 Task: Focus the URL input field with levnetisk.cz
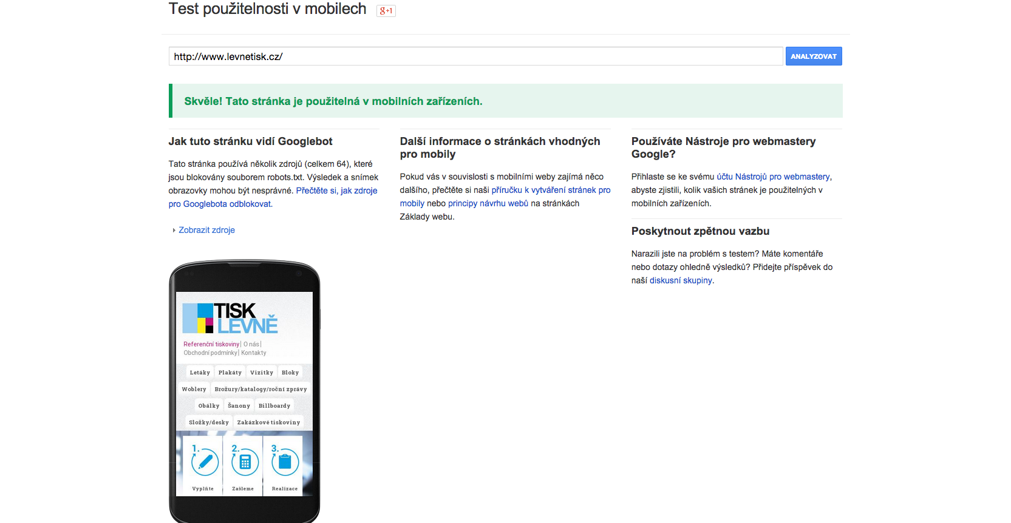(x=475, y=56)
